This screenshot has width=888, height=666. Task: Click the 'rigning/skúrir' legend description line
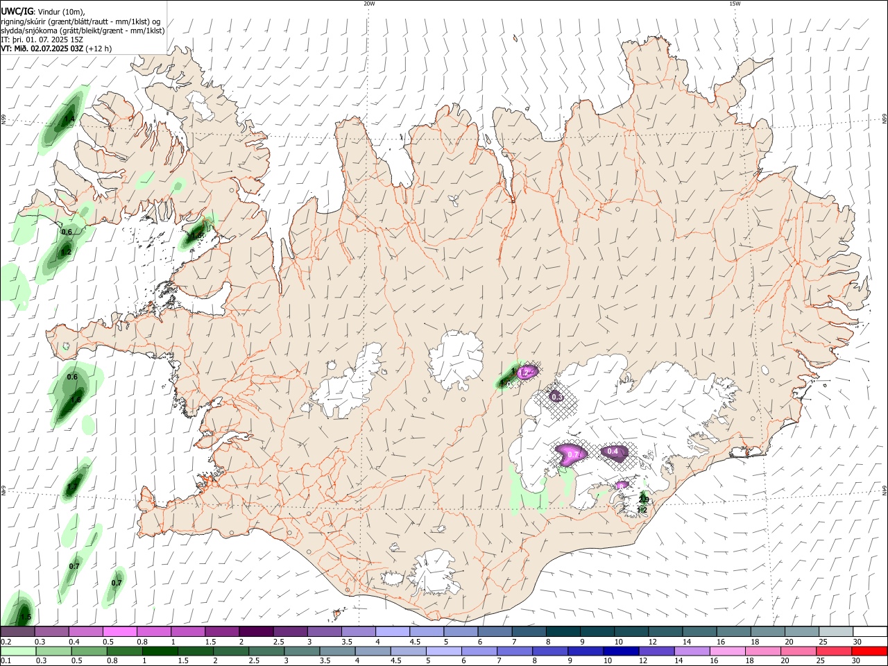click(80, 22)
